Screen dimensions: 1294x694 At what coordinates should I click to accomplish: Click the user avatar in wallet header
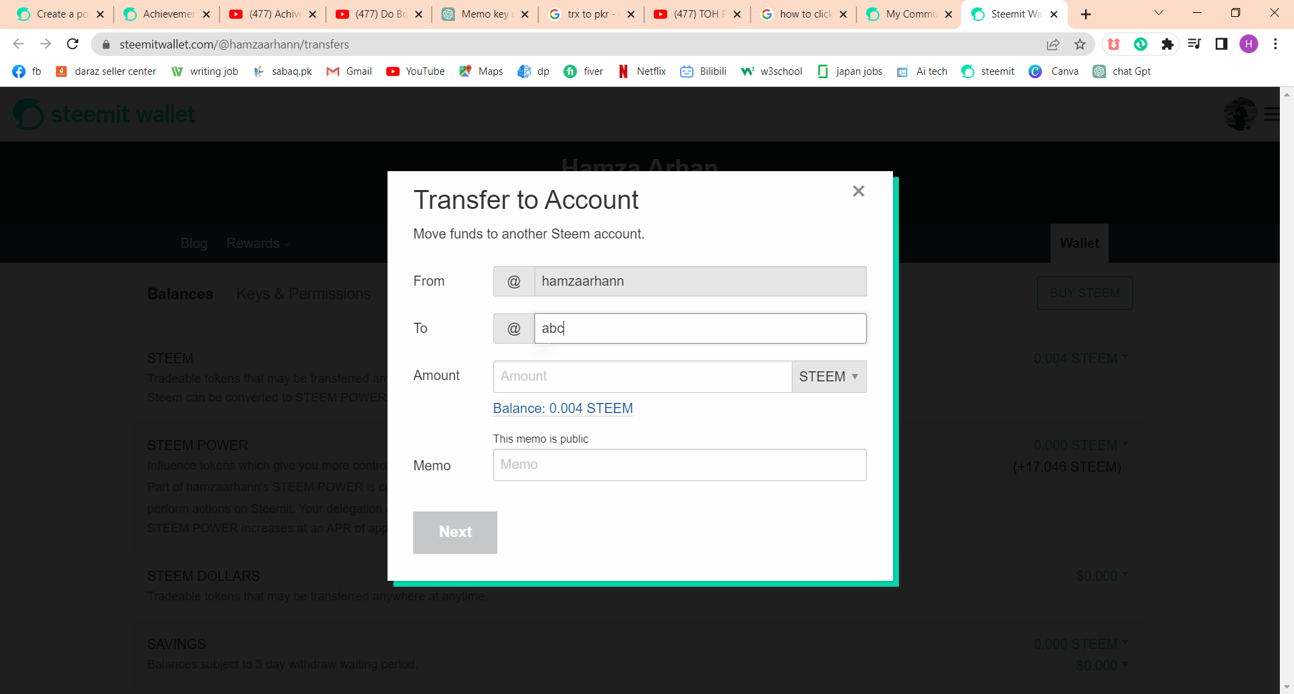pos(1240,114)
